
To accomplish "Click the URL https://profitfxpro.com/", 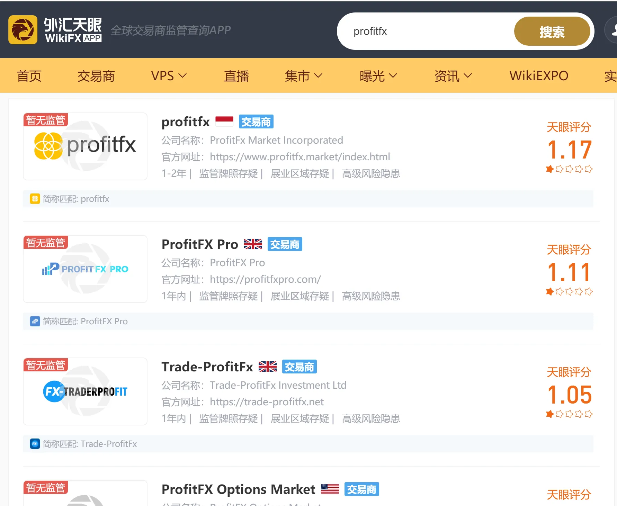I will (265, 279).
